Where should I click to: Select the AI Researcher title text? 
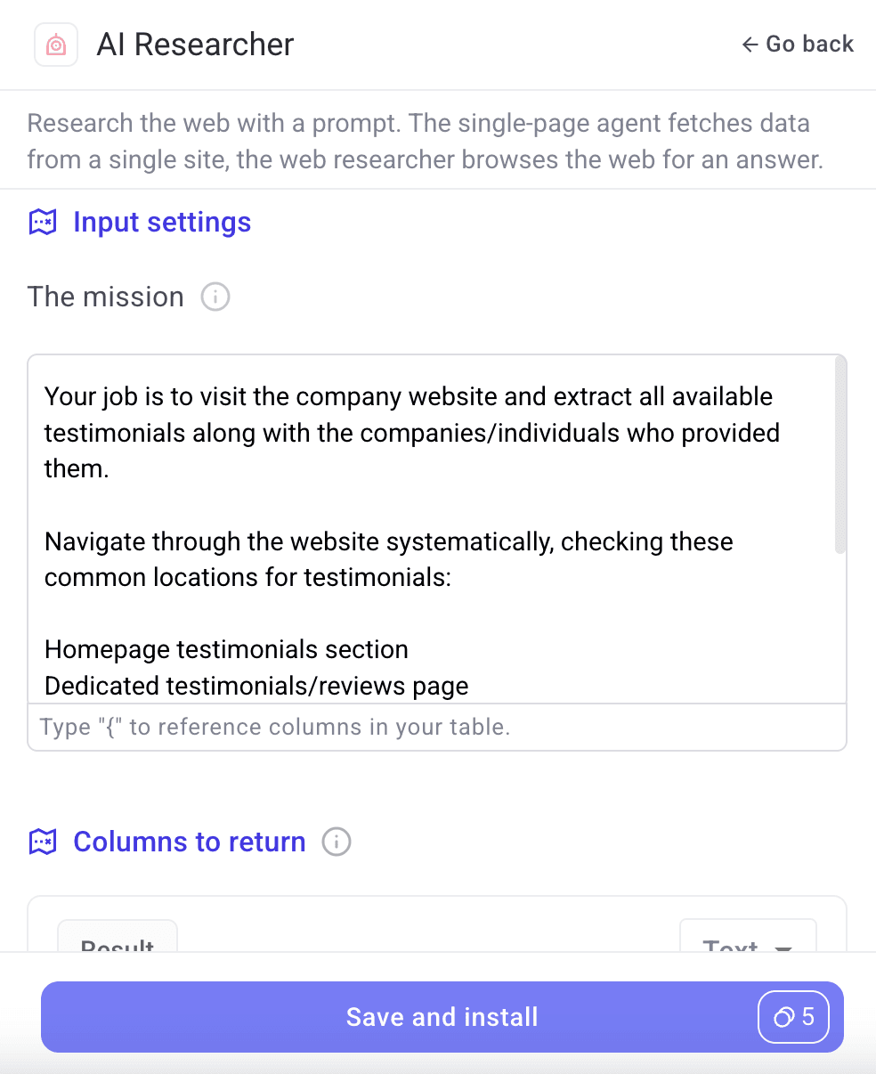pos(195,44)
